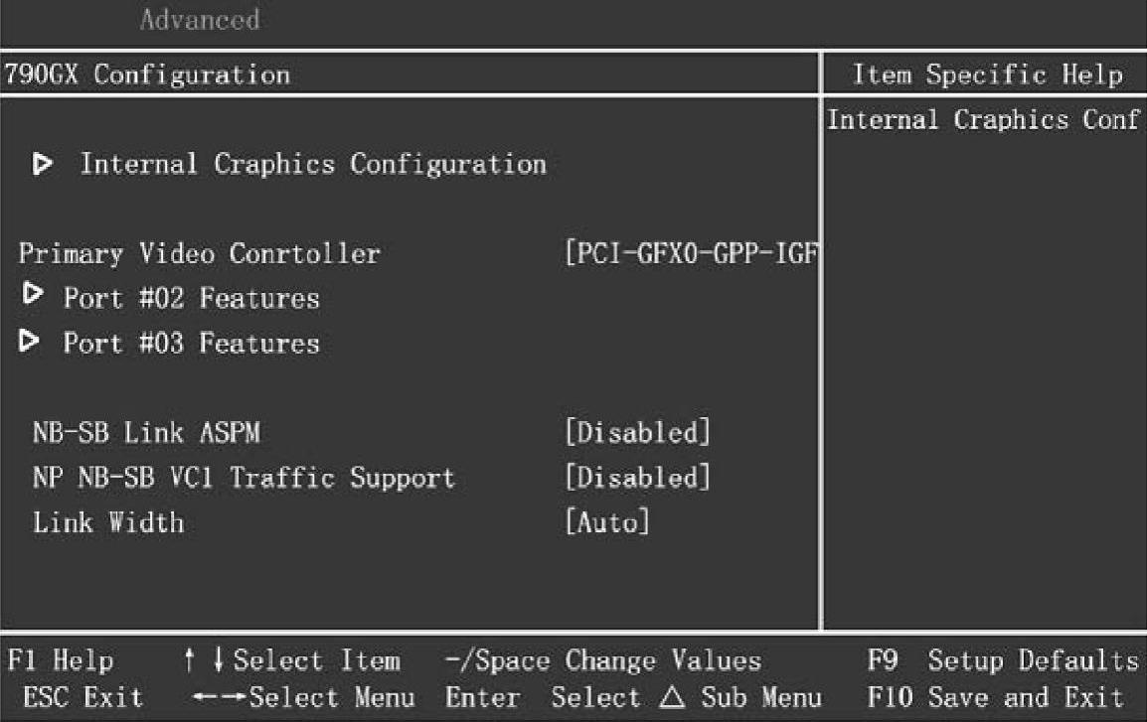The width and height of the screenshot is (1147, 722).
Task: Click the Item Specific Help panel header
Action: coord(987,75)
